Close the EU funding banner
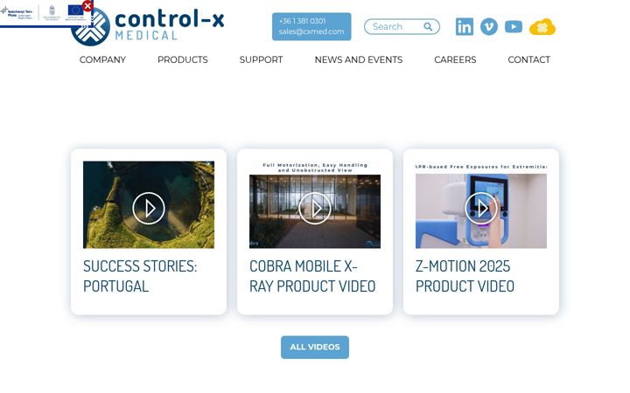 click(87, 6)
